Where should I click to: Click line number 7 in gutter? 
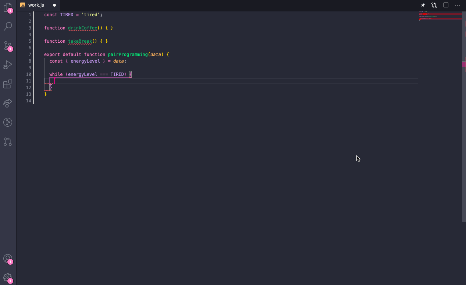pos(30,54)
